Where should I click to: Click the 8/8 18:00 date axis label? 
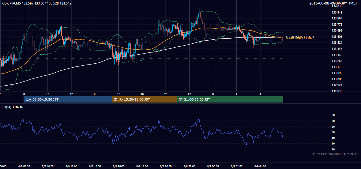click(142, 166)
